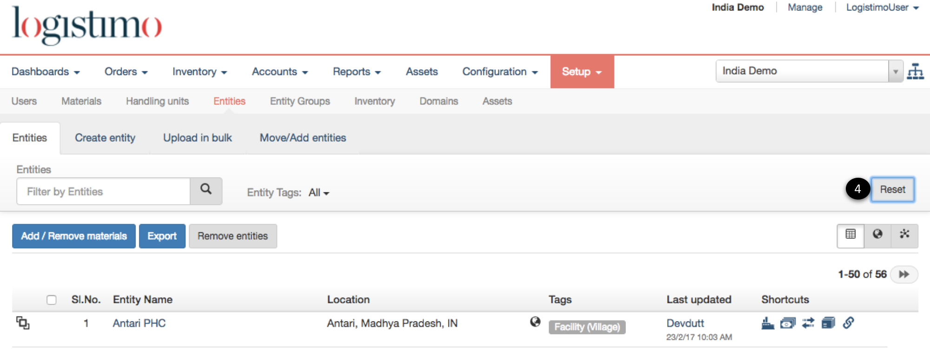Viewport: 930px width, 349px height.
Task: Switch to Create entity tab
Action: (105, 138)
